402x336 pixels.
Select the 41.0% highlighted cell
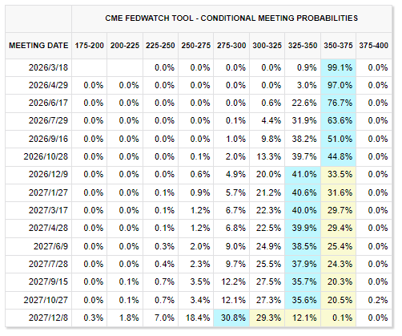tap(303, 175)
